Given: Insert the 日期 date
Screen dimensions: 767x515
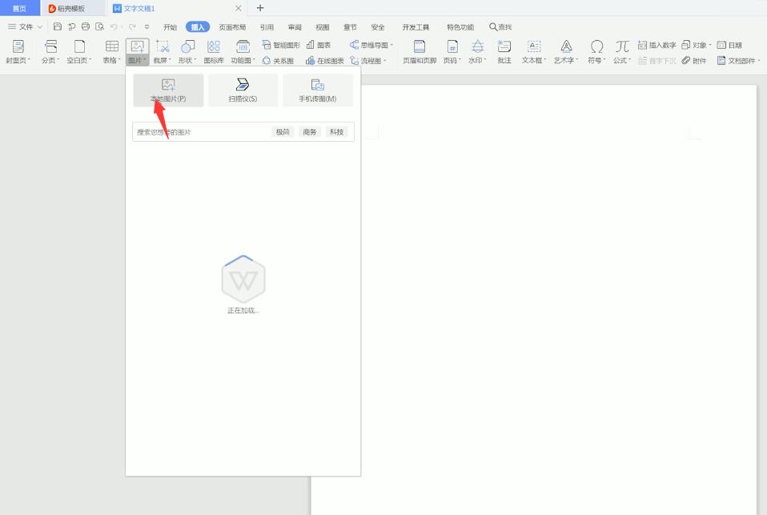Looking at the screenshot, I should [x=729, y=45].
